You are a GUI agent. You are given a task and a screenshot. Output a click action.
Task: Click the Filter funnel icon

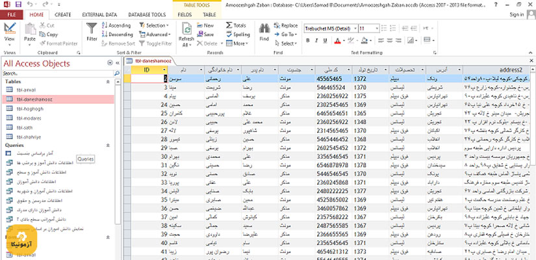pyautogui.click(x=92, y=29)
